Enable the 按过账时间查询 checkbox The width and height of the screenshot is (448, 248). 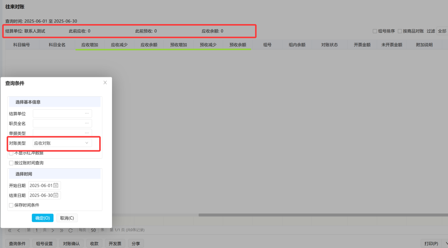tap(11, 163)
